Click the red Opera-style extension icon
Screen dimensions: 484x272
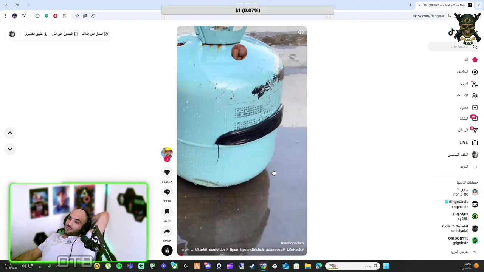tap(56, 16)
